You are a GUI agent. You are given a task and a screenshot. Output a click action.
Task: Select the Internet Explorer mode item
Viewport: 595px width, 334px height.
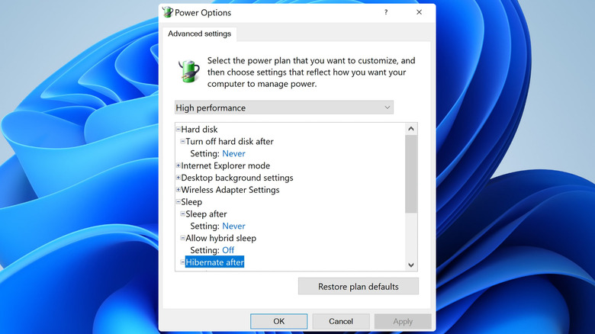click(x=225, y=165)
